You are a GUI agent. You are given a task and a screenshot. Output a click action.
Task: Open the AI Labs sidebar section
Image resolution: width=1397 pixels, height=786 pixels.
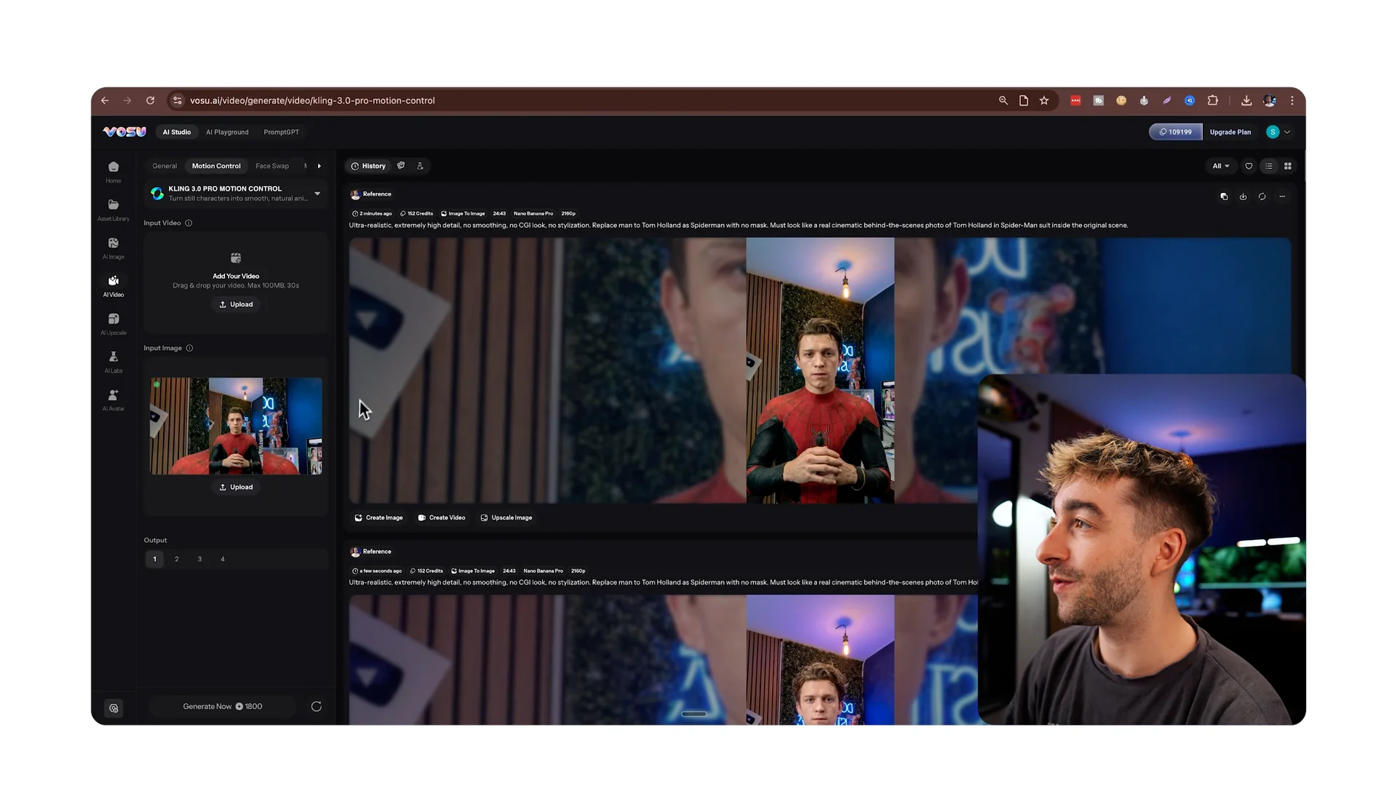(x=114, y=362)
